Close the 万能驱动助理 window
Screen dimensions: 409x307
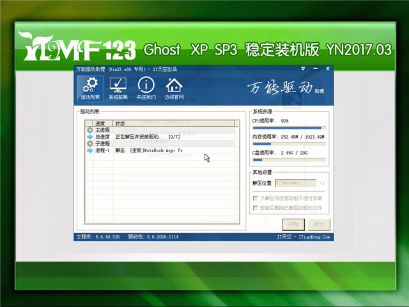click(328, 68)
